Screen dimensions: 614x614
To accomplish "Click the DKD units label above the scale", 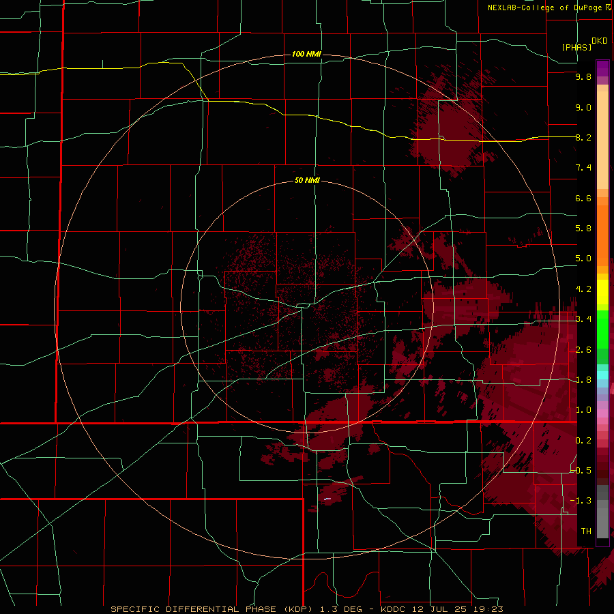I will pyautogui.click(x=600, y=41).
